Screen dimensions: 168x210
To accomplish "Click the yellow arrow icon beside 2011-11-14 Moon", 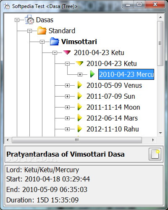I will tap(80, 107).
